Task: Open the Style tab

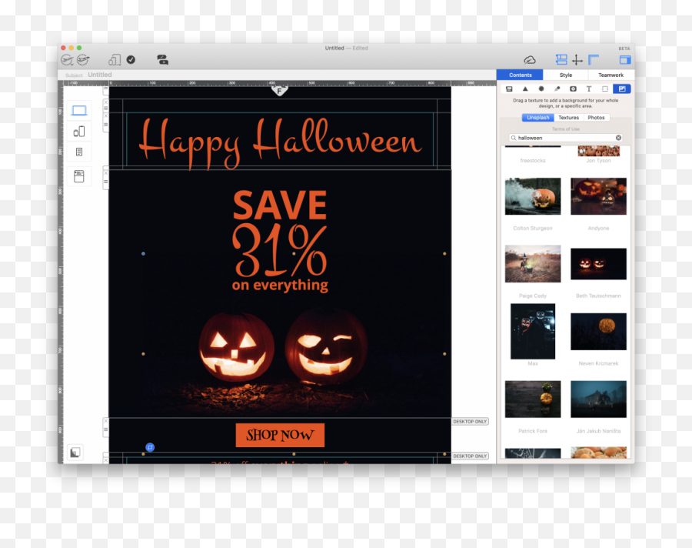Action: point(566,75)
